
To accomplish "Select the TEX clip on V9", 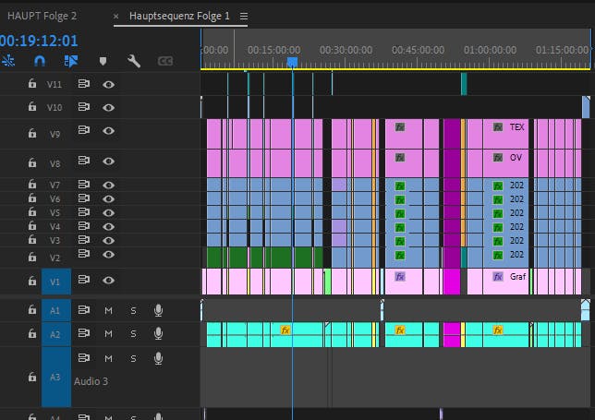I will (x=505, y=134).
